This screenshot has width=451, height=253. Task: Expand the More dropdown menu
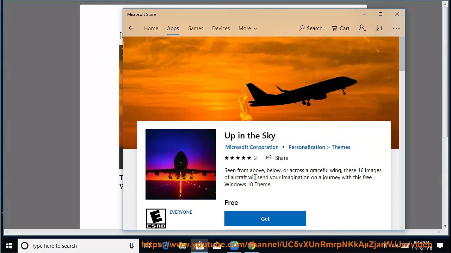(x=248, y=28)
